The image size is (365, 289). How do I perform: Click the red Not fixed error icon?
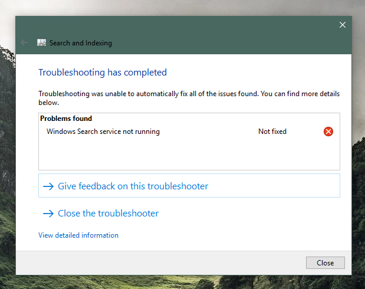[x=328, y=132]
